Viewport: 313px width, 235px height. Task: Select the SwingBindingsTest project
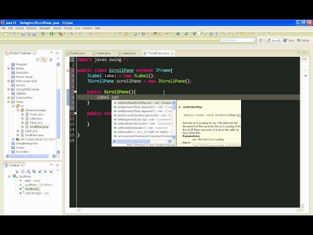[x=26, y=143]
